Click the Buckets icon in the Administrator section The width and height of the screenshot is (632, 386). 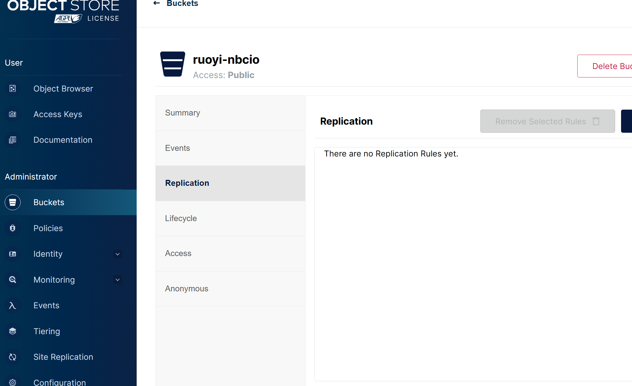[x=13, y=202]
